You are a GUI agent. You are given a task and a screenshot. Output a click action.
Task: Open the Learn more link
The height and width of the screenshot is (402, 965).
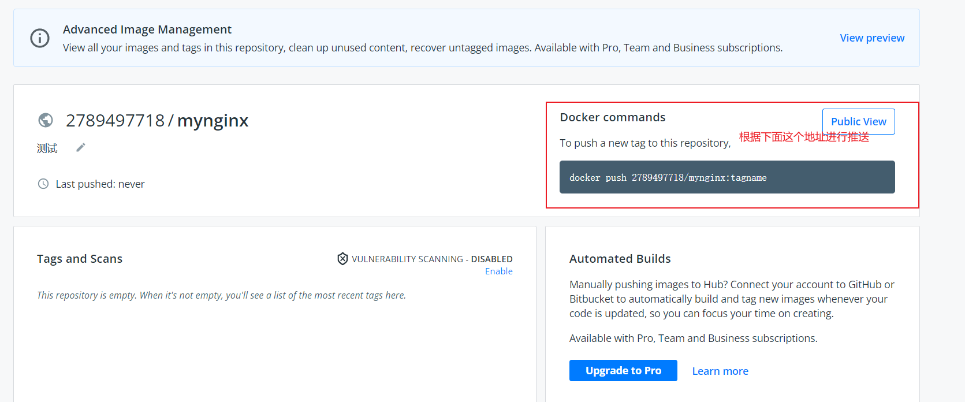click(x=720, y=371)
